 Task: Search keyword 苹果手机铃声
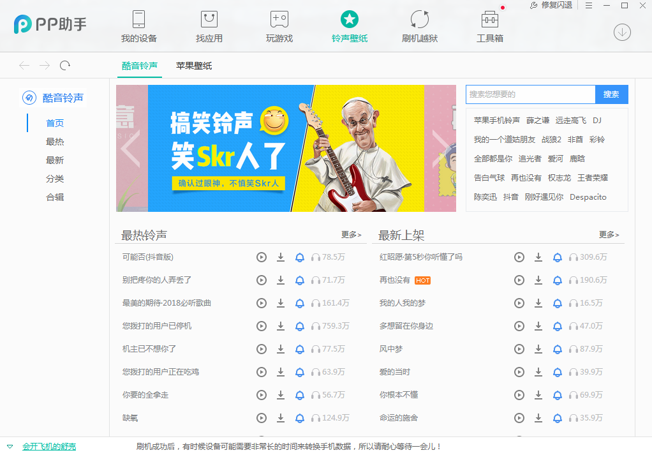tap(496, 121)
